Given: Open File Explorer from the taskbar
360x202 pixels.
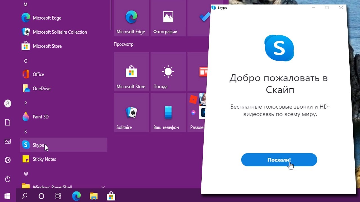Looking at the screenshot, I should point(94,196).
